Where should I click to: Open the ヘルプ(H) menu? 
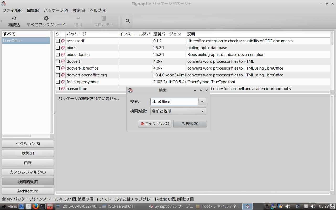[98, 10]
